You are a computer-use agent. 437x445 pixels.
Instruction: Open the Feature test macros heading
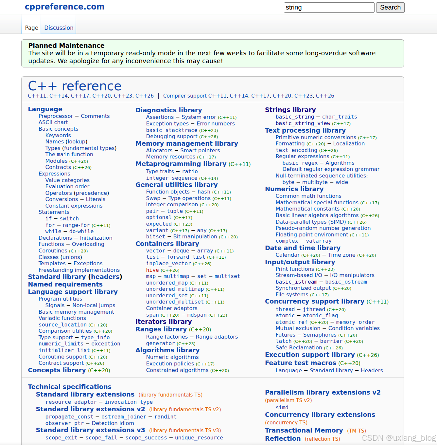(301, 363)
